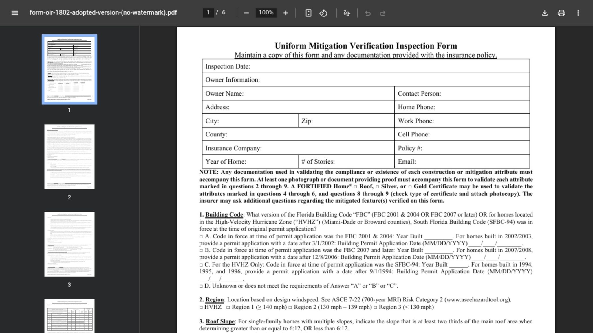Check the Silver certificate box

[377, 187]
